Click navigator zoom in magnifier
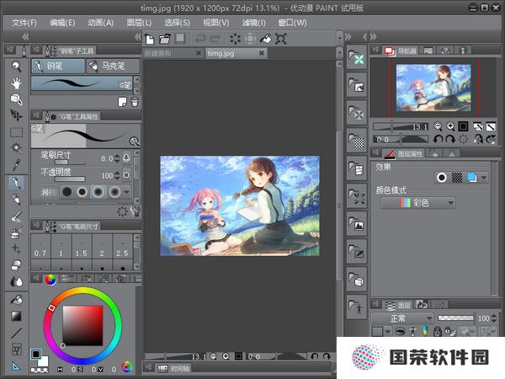505x379 pixels. pos(450,126)
